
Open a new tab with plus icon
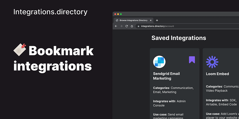(x=157, y=20)
